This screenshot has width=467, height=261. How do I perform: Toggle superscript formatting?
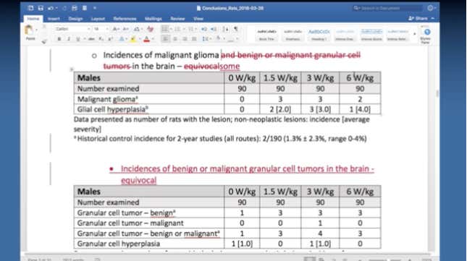[x=111, y=39]
